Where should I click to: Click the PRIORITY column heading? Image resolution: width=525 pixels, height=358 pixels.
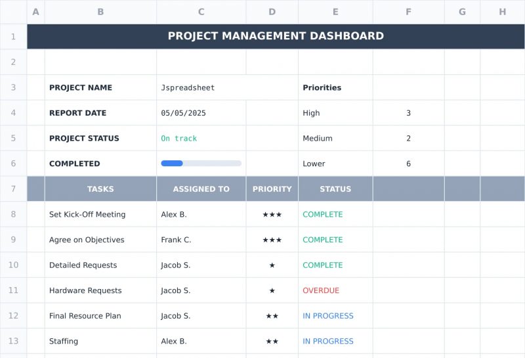tap(272, 189)
